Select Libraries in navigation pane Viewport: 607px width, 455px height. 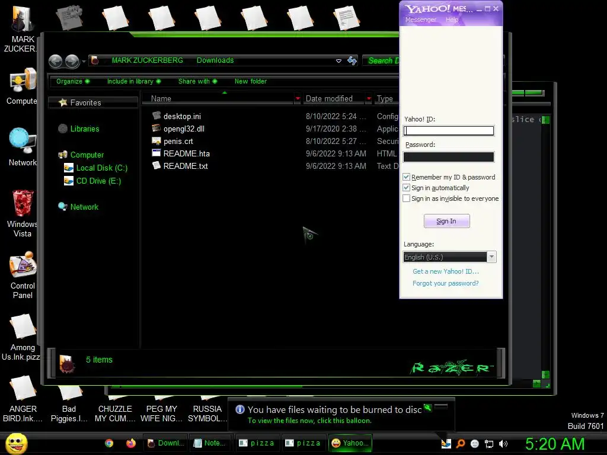[x=84, y=129]
